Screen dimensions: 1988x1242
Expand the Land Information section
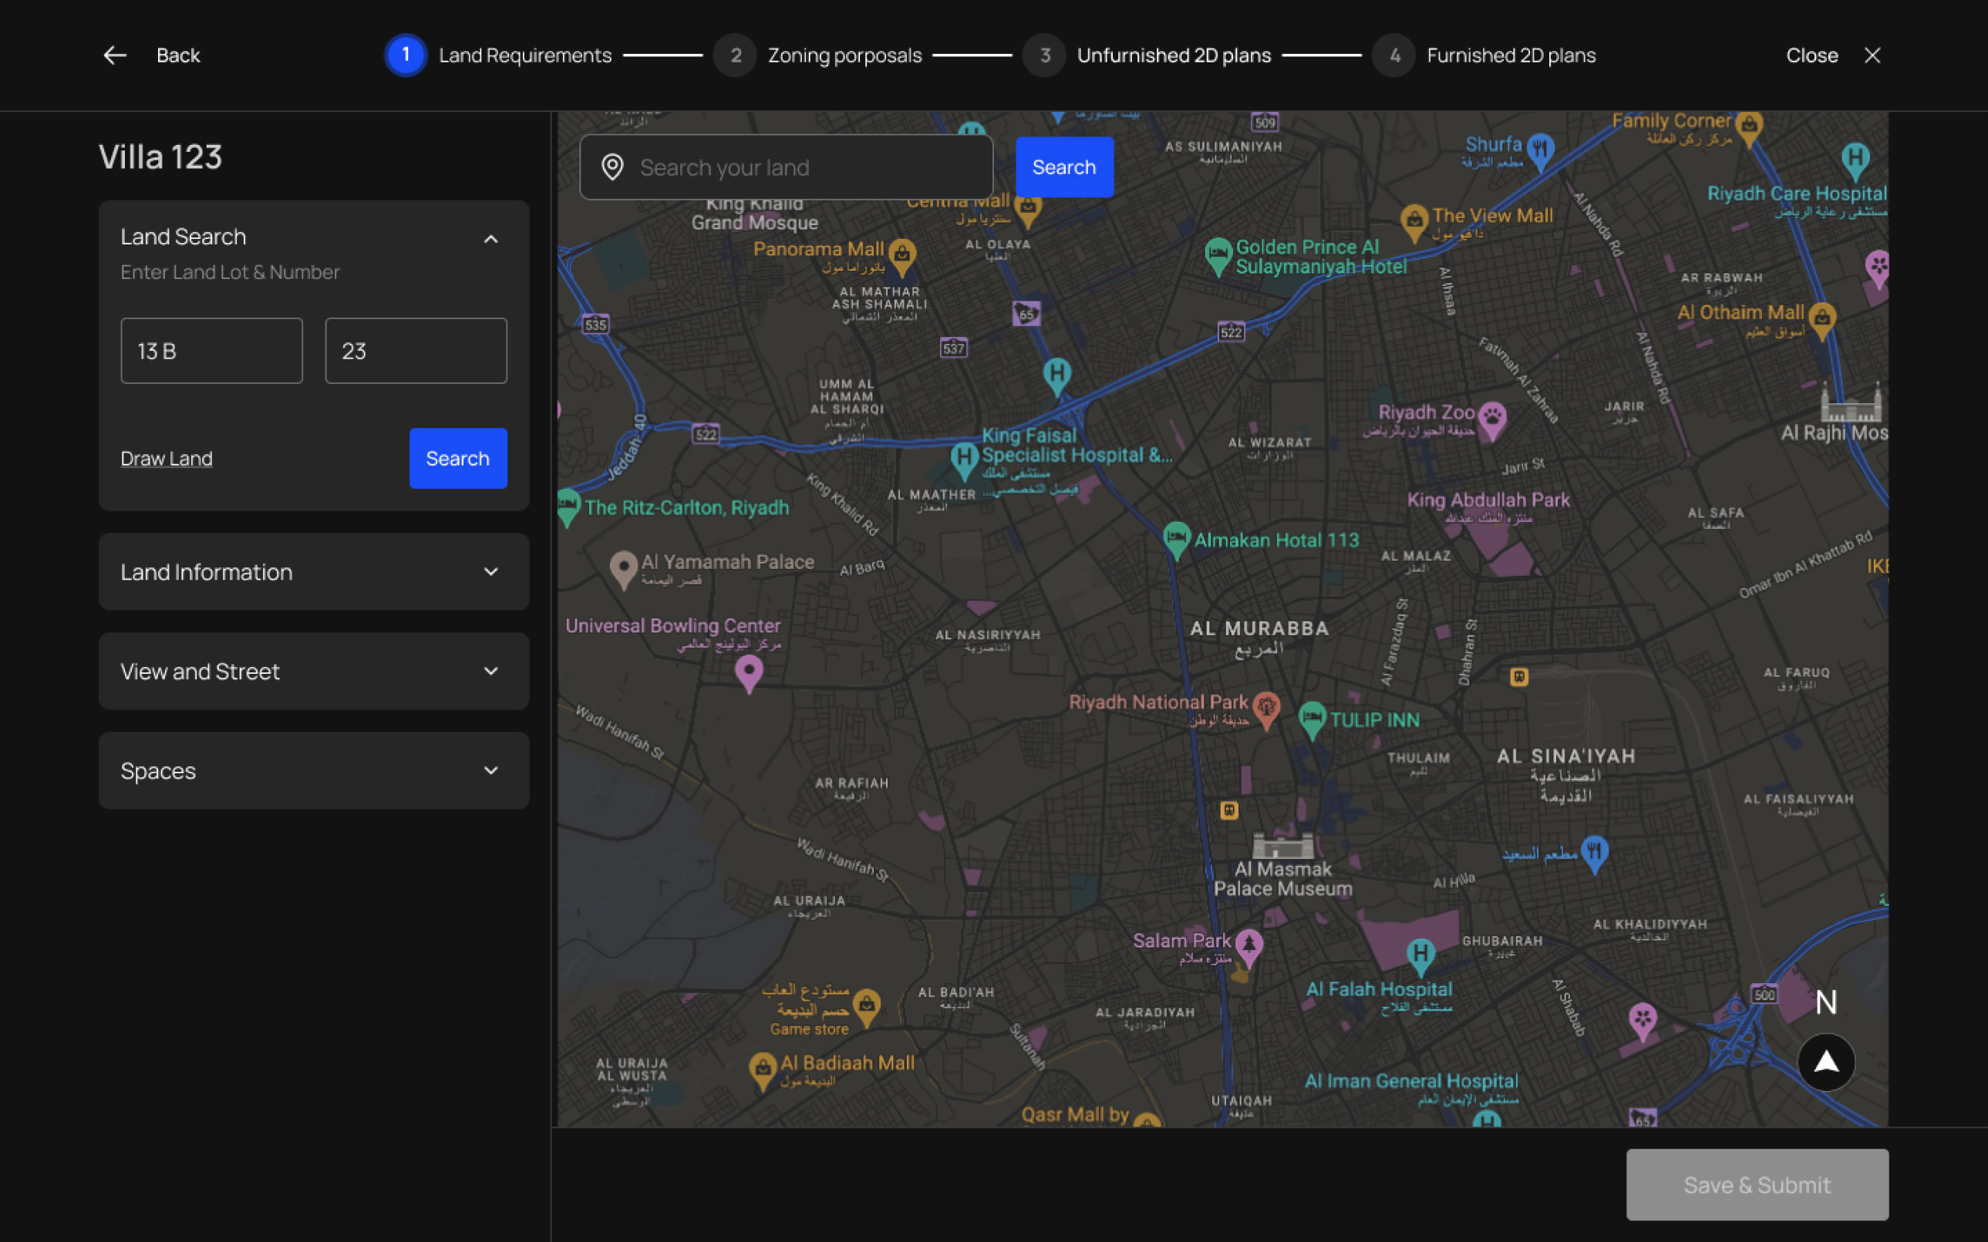click(x=490, y=572)
